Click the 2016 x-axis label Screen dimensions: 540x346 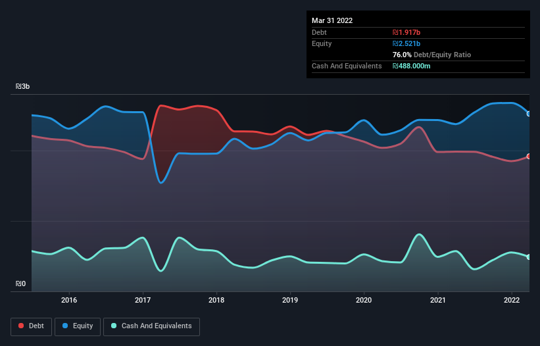[69, 300]
